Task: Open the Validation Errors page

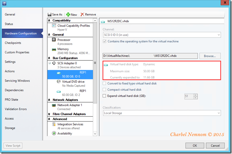Action: click(x=22, y=109)
